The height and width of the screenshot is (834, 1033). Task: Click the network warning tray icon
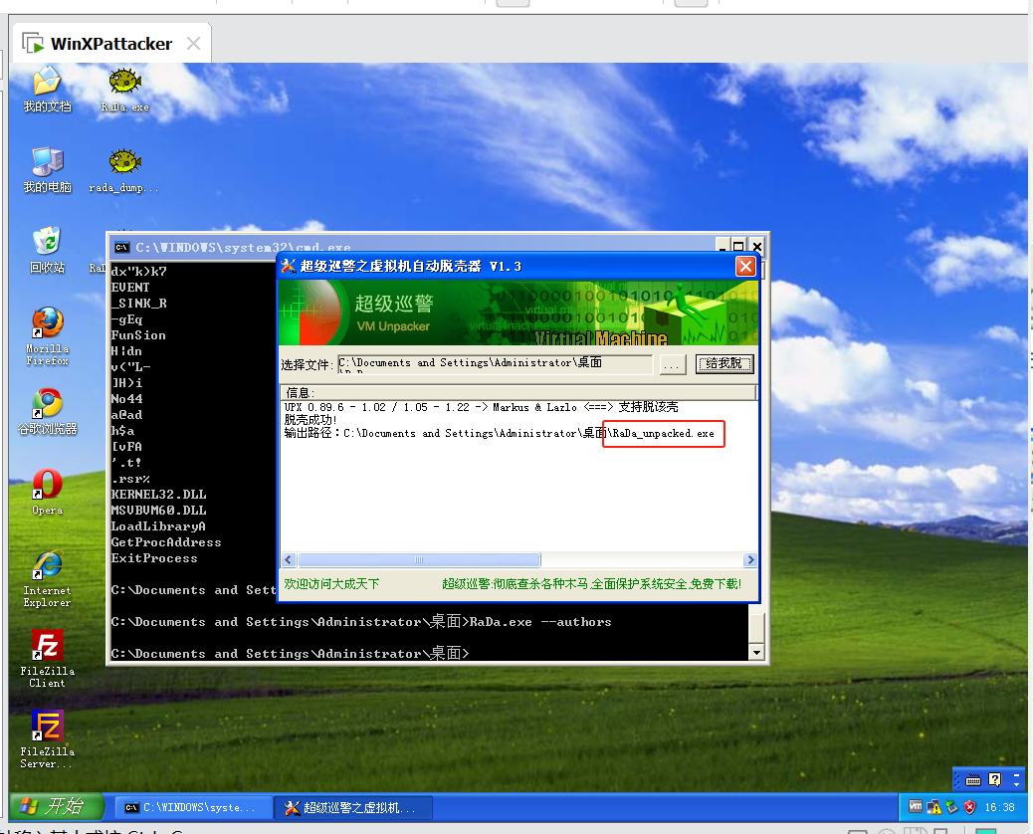click(933, 807)
